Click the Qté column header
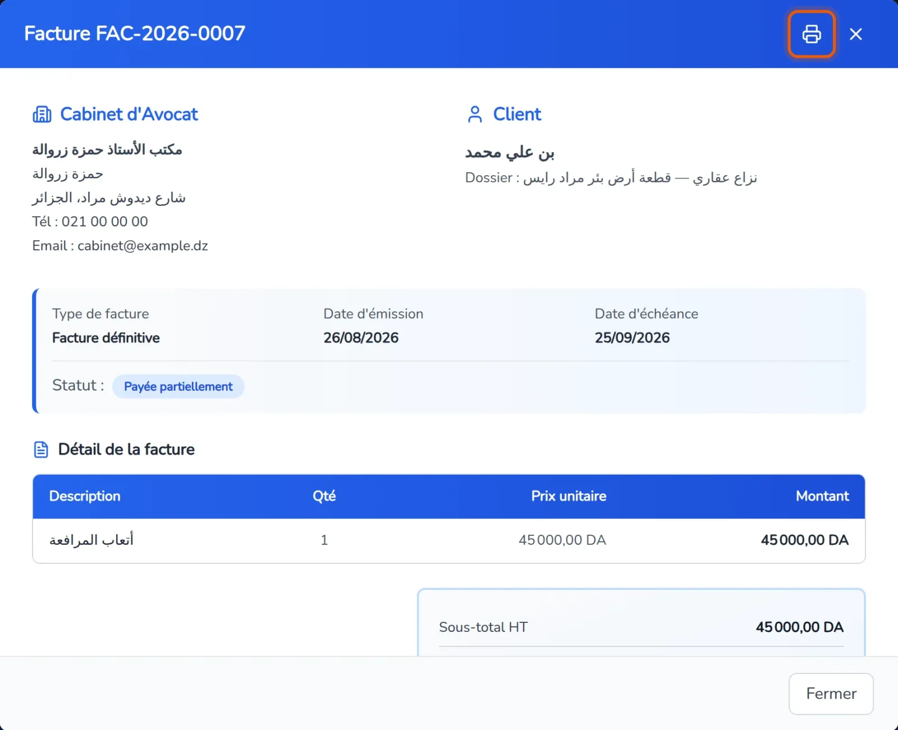 (x=324, y=496)
